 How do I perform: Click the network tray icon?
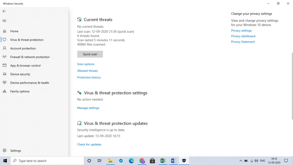(251, 161)
